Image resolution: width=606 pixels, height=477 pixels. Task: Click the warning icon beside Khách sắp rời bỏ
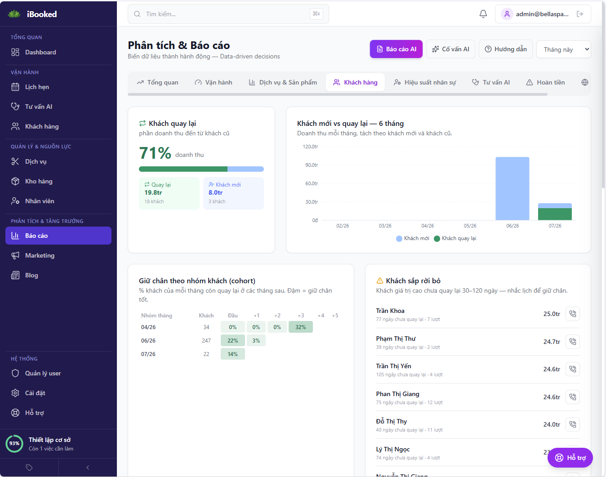(380, 281)
